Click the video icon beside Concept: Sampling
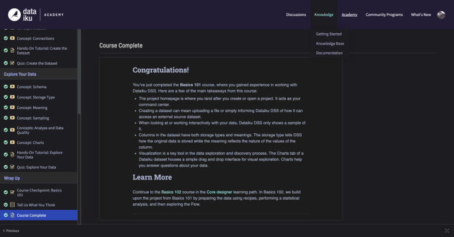Image resolution: width=454 pixels, height=237 pixels. click(x=12, y=118)
